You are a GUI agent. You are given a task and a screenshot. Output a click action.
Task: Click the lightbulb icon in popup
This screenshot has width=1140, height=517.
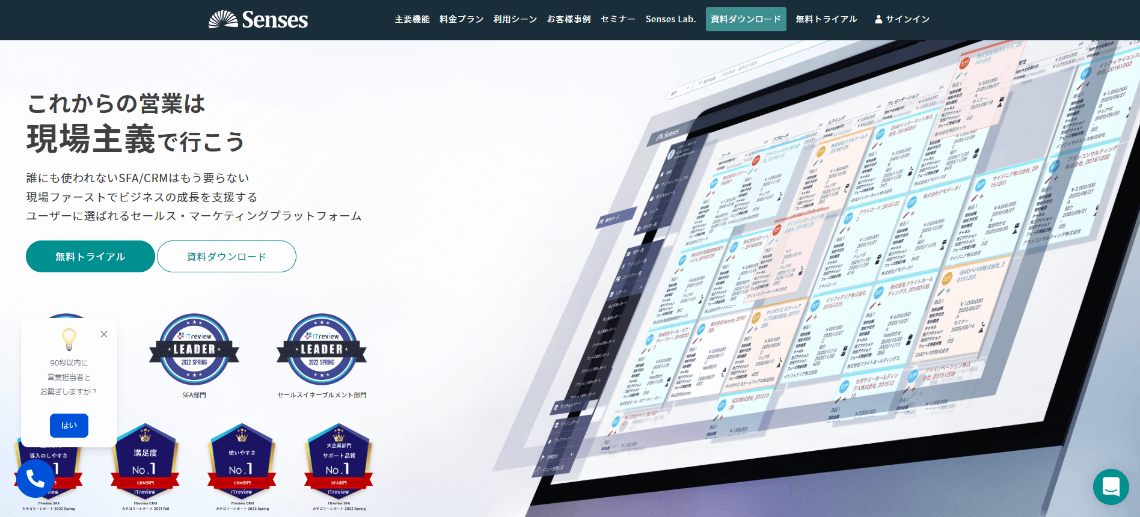[x=69, y=340]
